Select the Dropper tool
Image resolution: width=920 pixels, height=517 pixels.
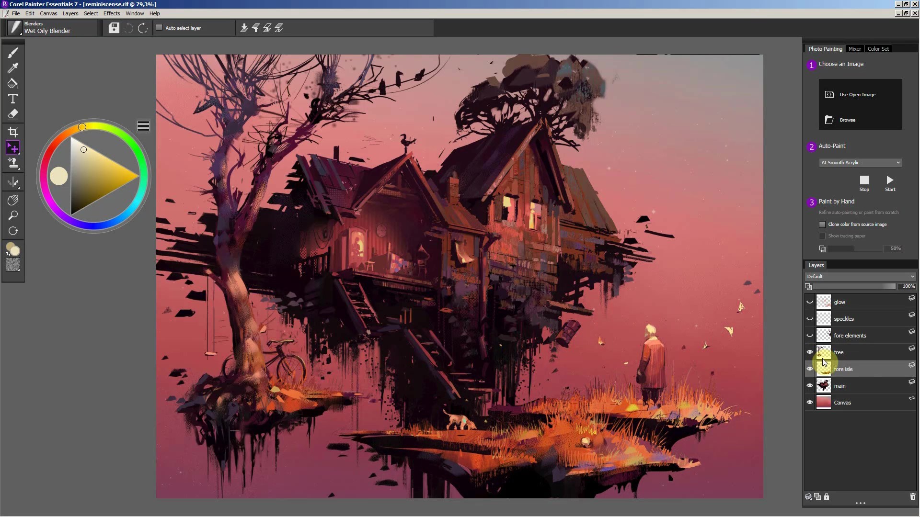pos(13,68)
